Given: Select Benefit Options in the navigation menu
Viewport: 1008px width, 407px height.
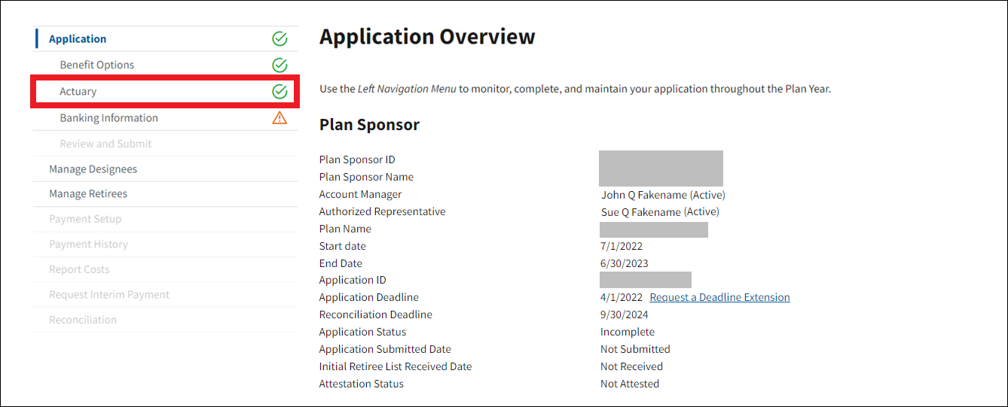Looking at the screenshot, I should pos(97,65).
